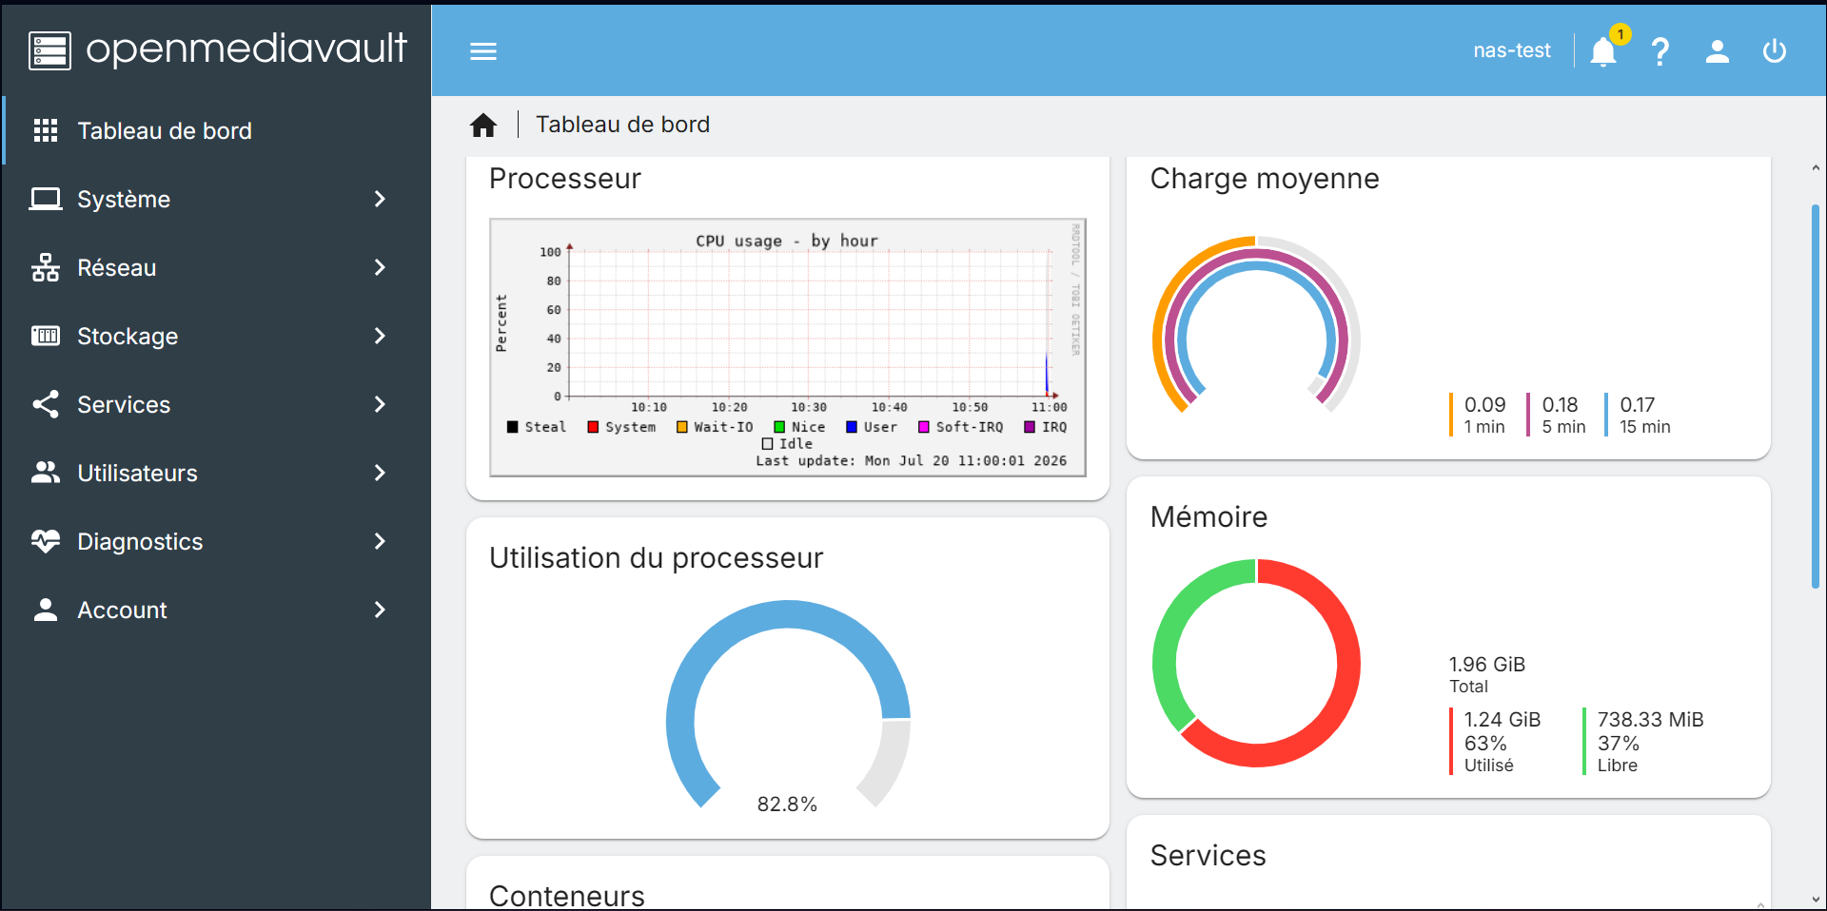Viewport: 1827px width, 911px height.
Task: Click the power options icon
Action: (1775, 51)
